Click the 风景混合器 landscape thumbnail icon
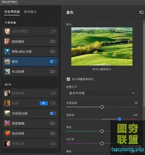The width and height of the screenshot is (145, 155). click(x=7, y=113)
